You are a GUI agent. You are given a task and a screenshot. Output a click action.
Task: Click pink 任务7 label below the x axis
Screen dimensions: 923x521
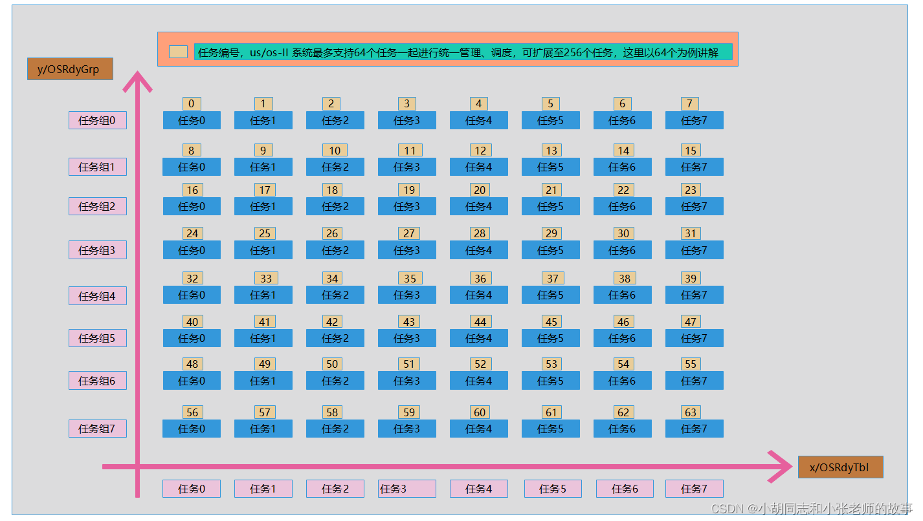[695, 489]
